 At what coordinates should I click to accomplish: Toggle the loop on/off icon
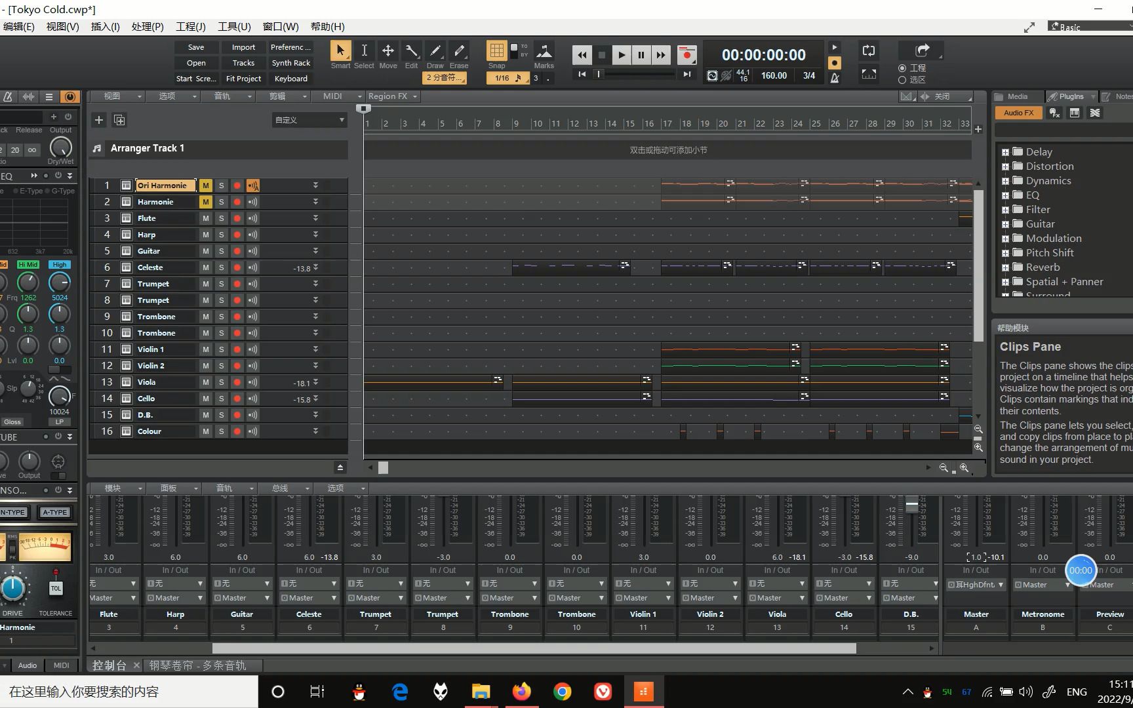coord(869,50)
